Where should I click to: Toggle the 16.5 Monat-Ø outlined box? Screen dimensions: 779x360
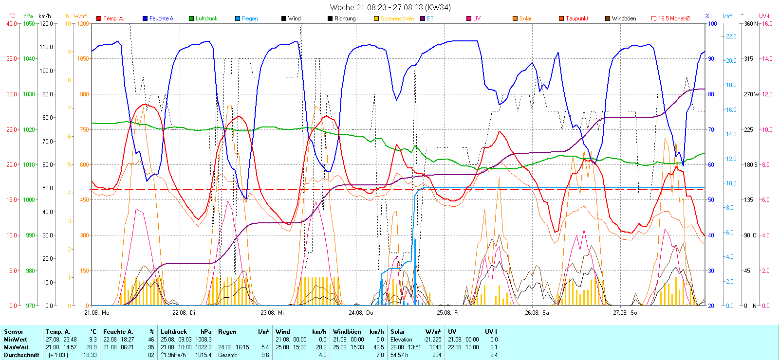tap(654, 18)
